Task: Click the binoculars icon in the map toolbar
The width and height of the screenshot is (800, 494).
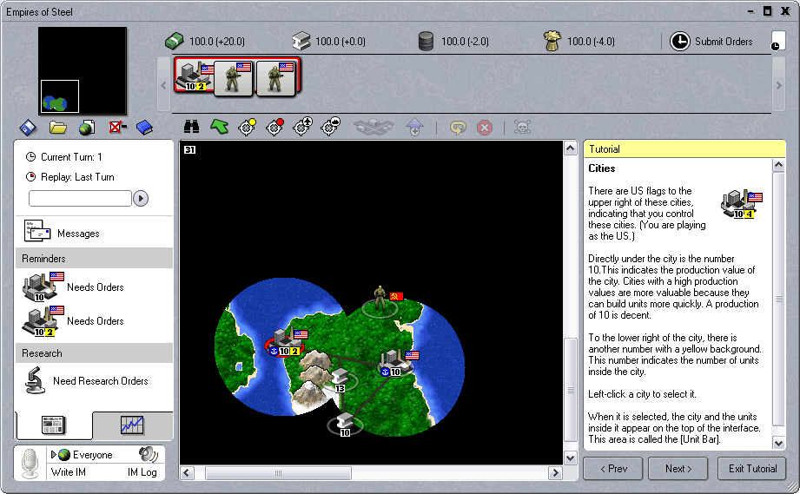Action: pos(191,128)
